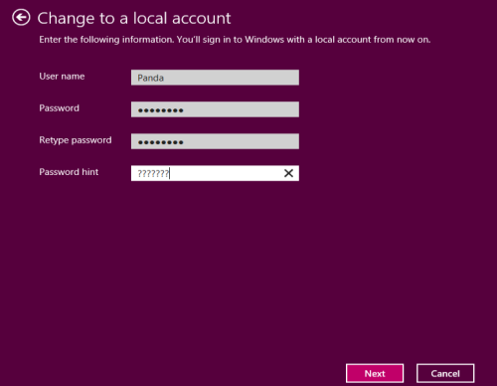
Task: Click the 'Password hint' label
Action: [x=69, y=172]
